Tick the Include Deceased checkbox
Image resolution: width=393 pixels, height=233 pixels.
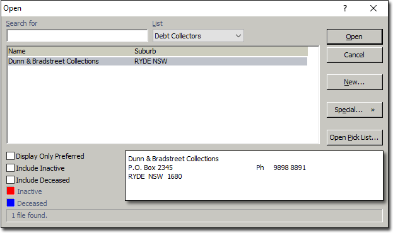[10, 180]
